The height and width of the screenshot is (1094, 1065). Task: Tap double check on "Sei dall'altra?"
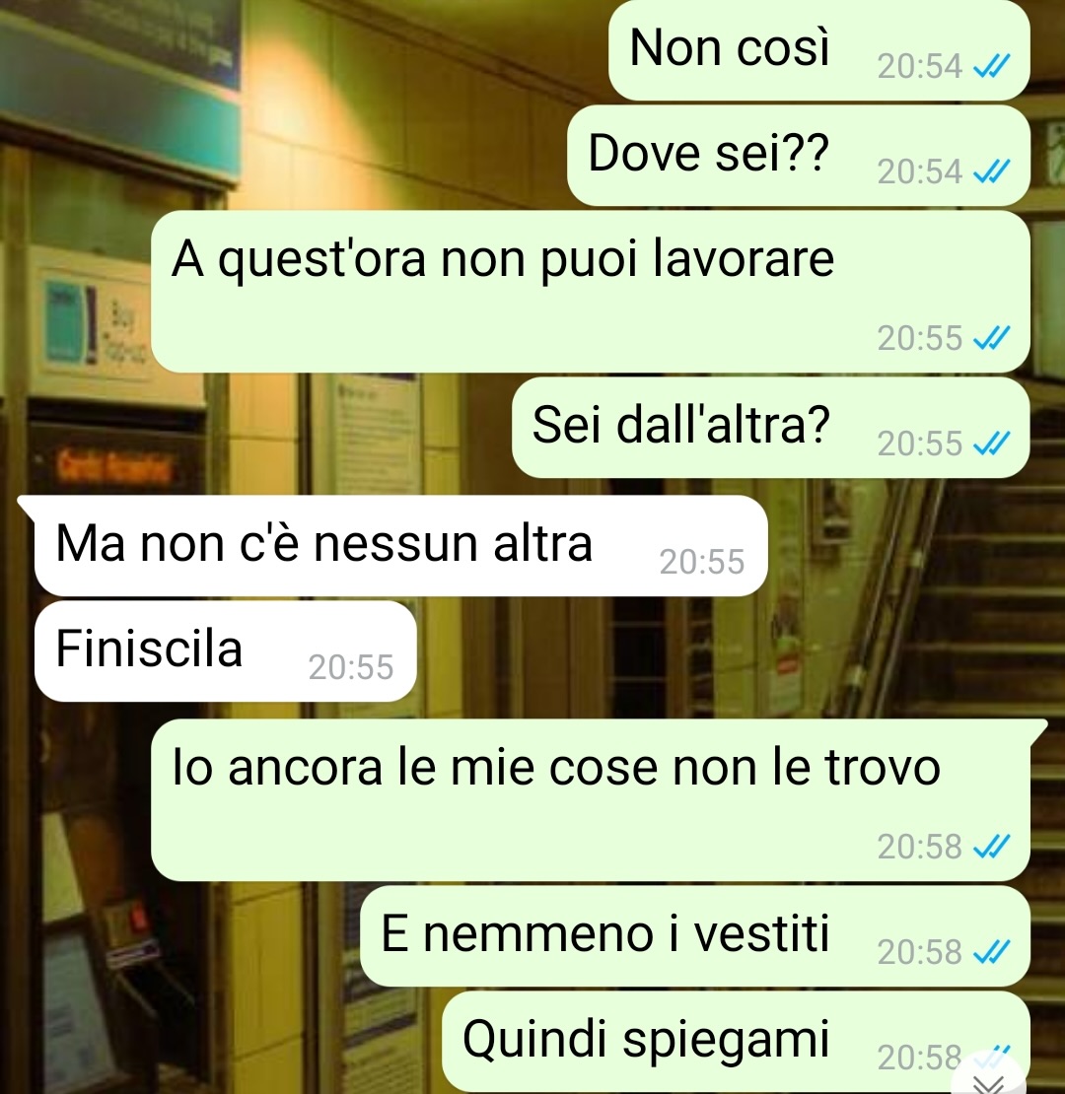(x=992, y=444)
